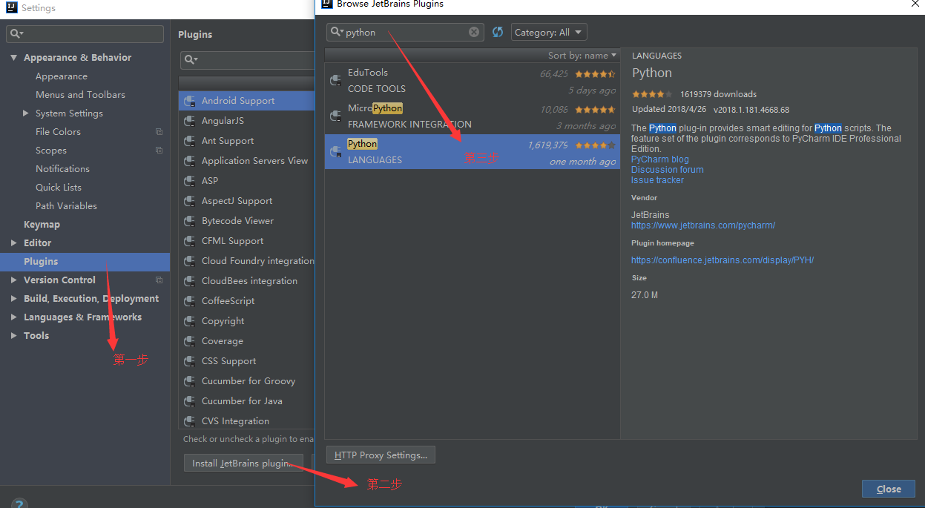Click the project-level icon next to Scopes
Screen dimensions: 925x508
point(159,151)
